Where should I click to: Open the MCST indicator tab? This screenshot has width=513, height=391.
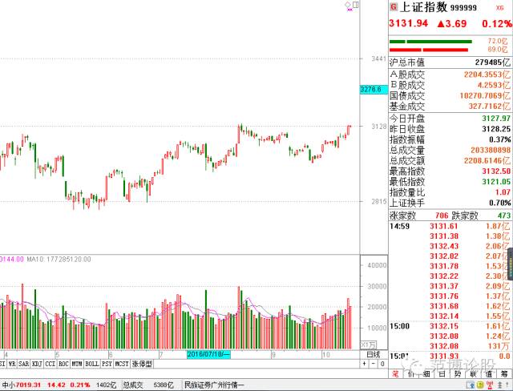(x=122, y=364)
